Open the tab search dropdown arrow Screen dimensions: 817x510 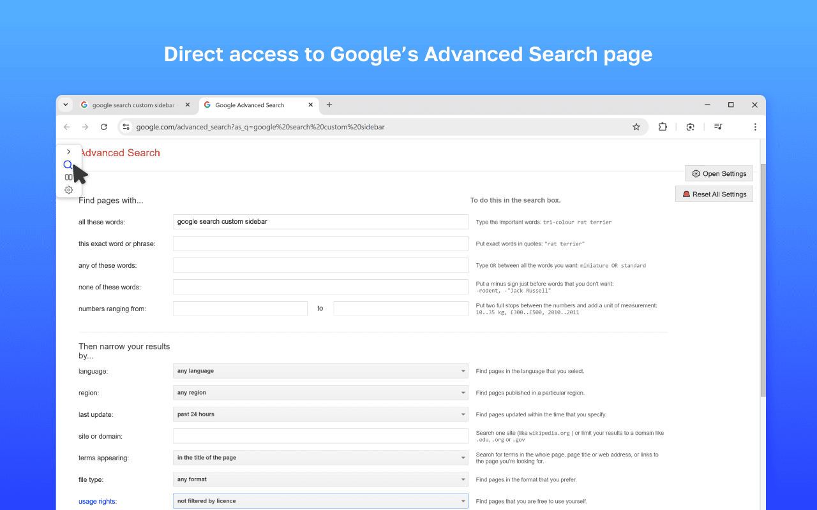66,105
